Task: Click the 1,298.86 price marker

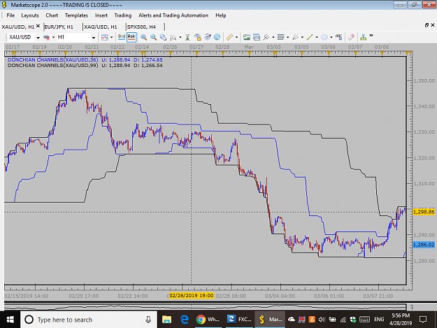Action: (x=424, y=212)
